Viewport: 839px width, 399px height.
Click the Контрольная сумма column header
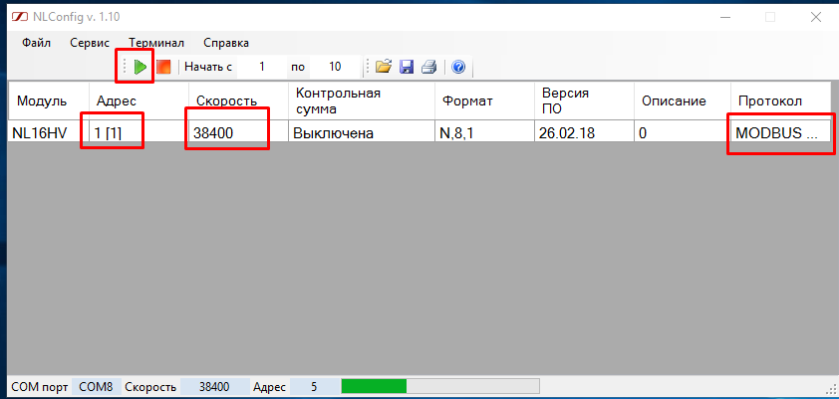coord(362,100)
